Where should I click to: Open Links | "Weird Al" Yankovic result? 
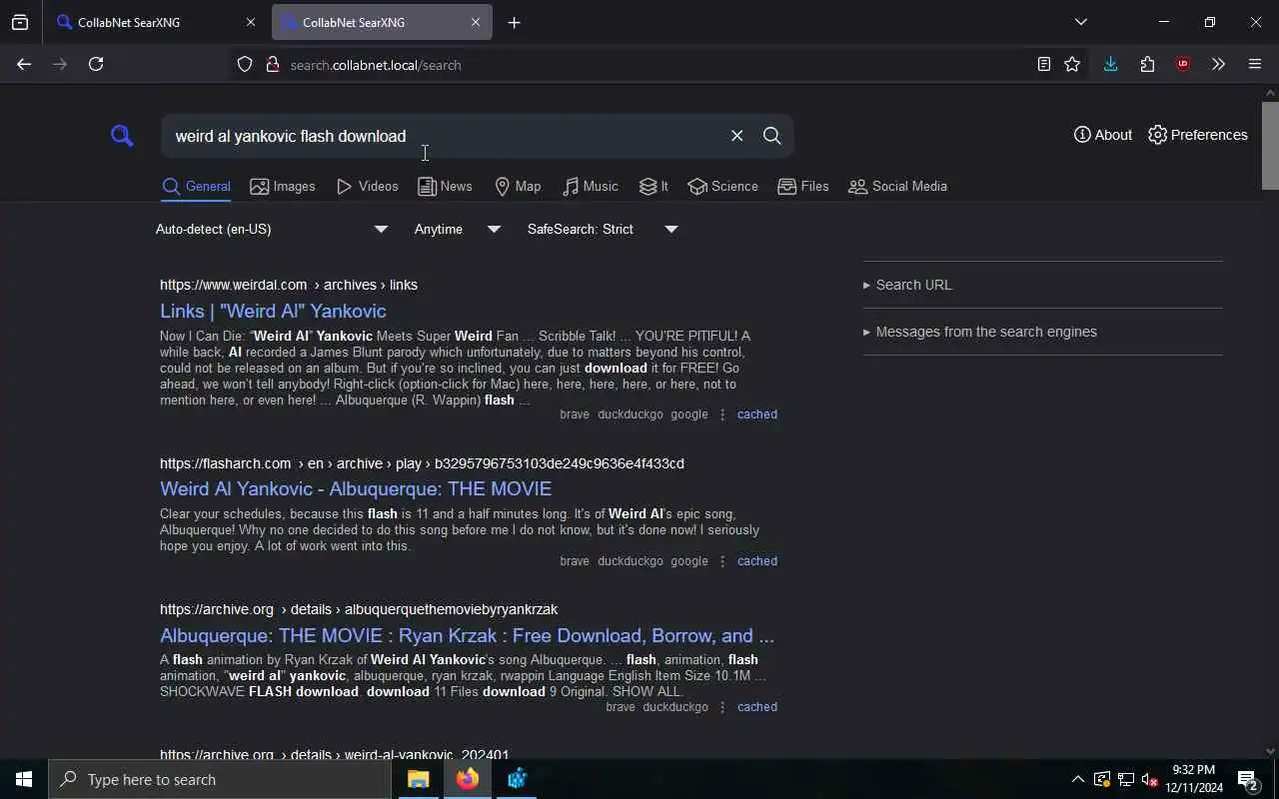point(273,311)
